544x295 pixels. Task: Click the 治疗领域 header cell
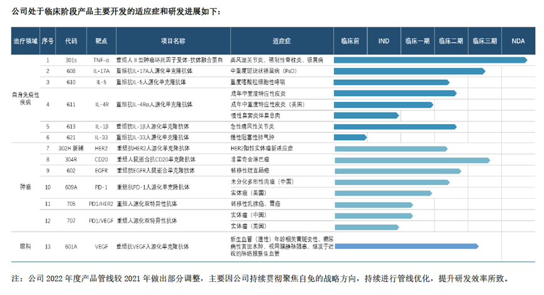[x=26, y=41]
